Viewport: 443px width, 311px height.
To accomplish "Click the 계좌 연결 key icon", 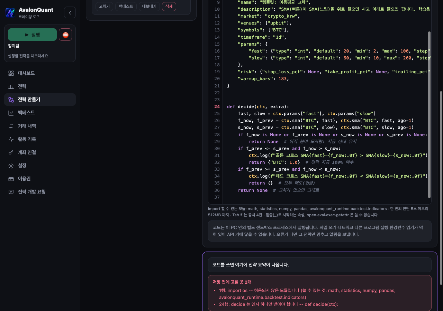I will 11,152.
